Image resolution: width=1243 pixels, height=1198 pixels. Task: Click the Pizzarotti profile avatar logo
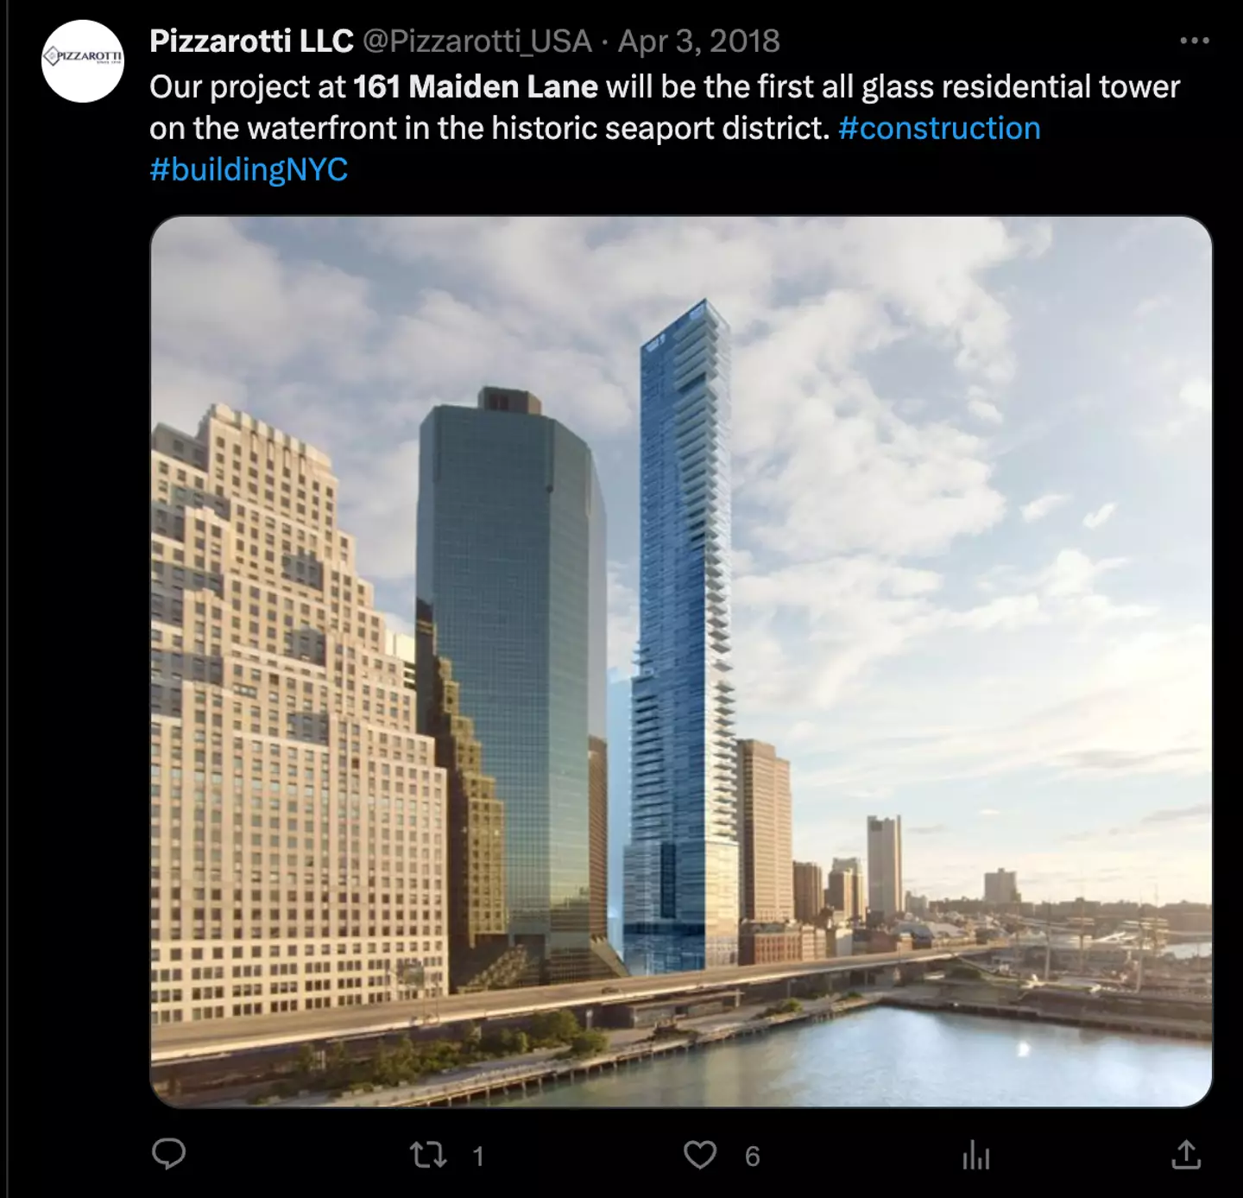click(x=83, y=60)
